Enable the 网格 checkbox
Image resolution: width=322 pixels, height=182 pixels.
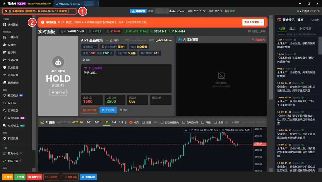(203, 122)
